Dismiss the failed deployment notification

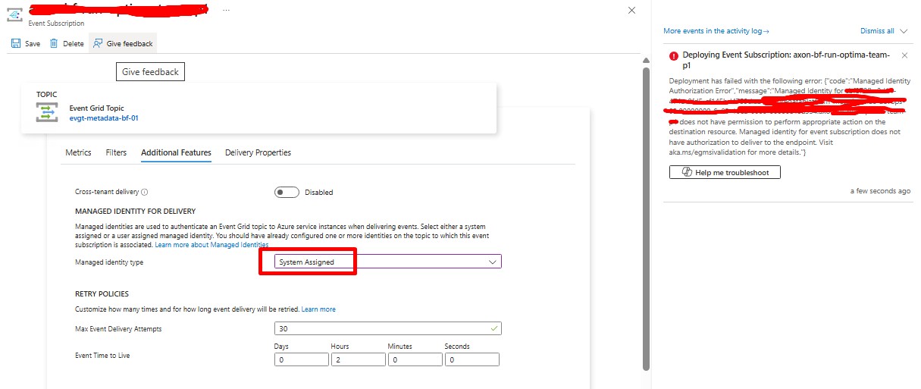(904, 55)
